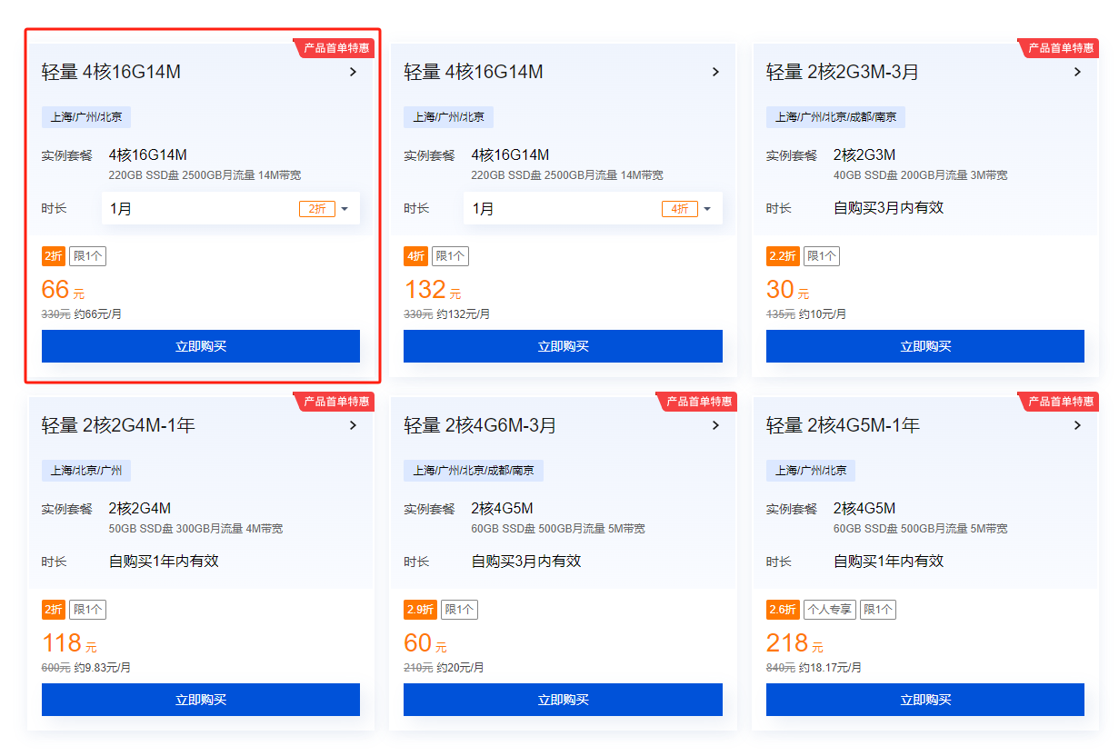Click 产品首单特惠 badge on 2核4G5M-1年 card
This screenshot has width=1119, height=756.
tap(1063, 402)
